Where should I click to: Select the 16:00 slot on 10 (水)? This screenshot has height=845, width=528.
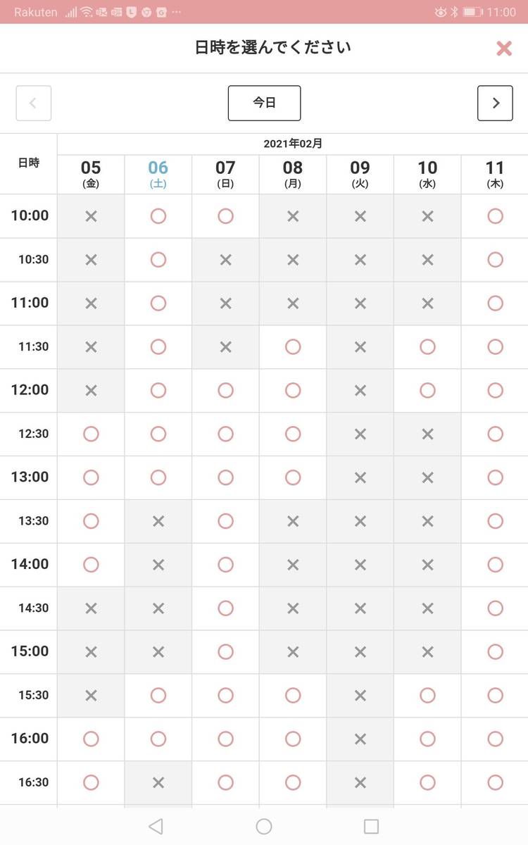[x=427, y=739]
